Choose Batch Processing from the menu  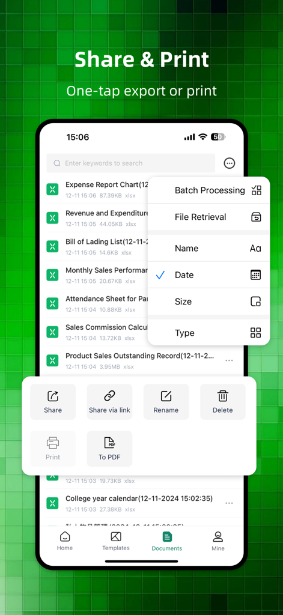click(x=209, y=190)
